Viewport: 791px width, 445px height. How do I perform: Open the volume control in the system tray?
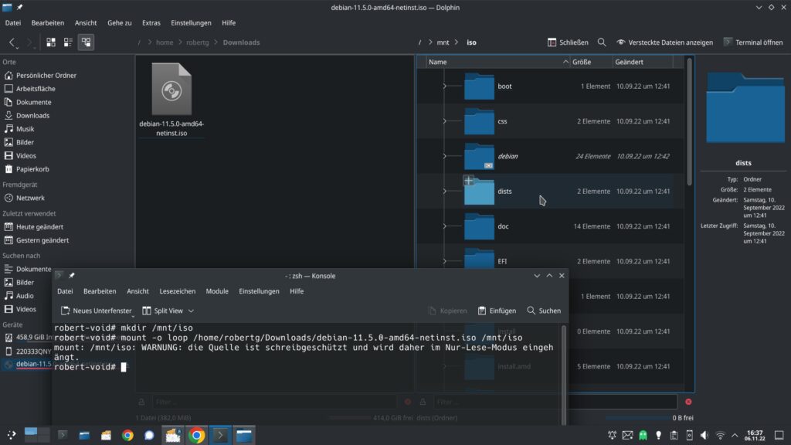tap(704, 436)
